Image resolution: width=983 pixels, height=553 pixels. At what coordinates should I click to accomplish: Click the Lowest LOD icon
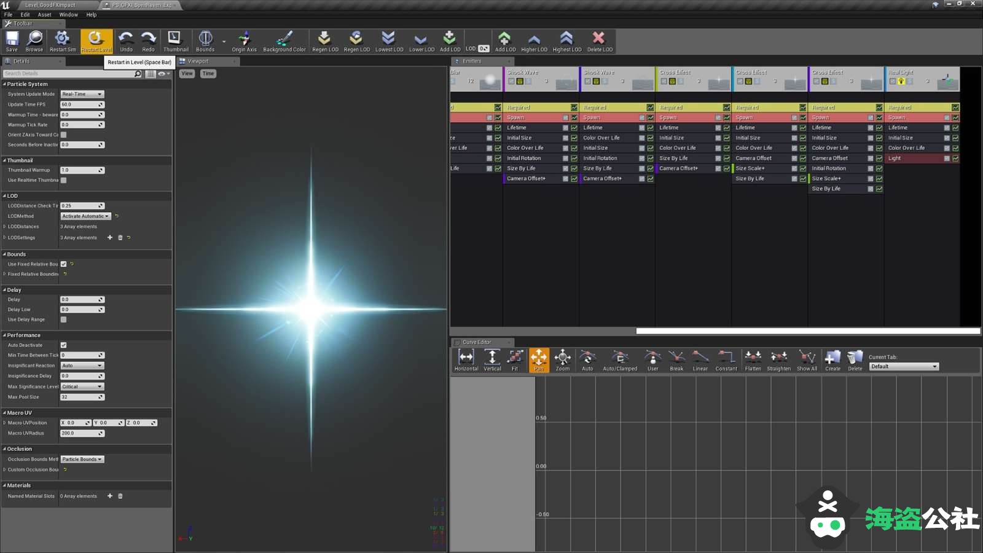point(389,41)
